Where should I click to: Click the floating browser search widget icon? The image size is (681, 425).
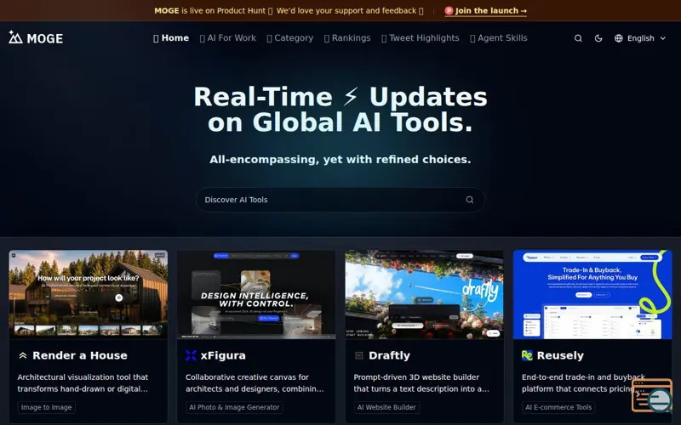pos(652,395)
